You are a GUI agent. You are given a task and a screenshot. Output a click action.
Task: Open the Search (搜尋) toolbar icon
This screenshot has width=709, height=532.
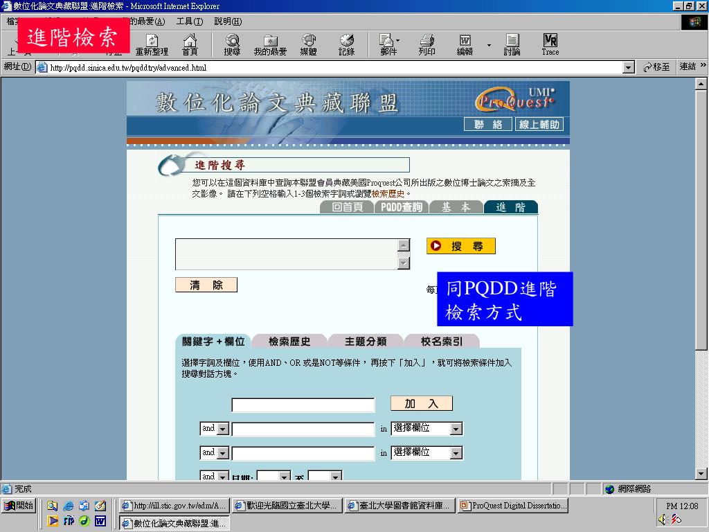pyautogui.click(x=232, y=45)
